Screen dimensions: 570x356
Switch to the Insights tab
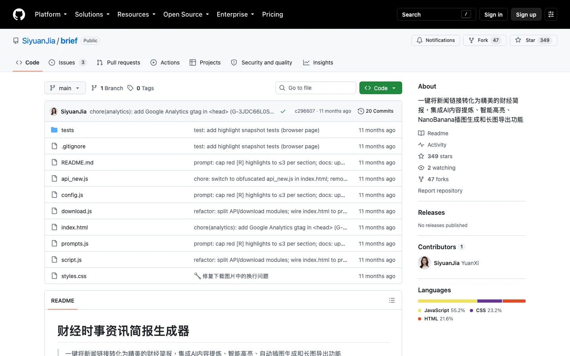[318, 62]
